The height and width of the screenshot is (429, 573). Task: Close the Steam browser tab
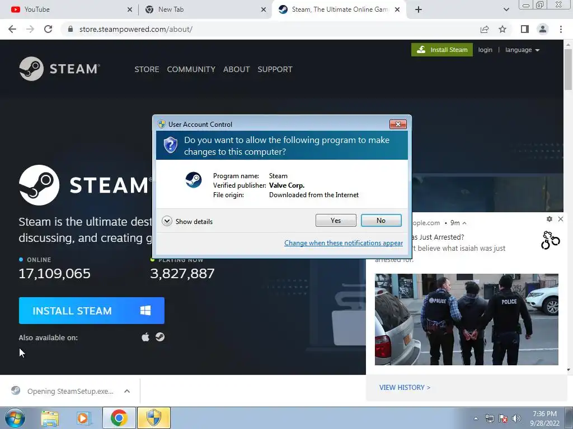coord(397,9)
